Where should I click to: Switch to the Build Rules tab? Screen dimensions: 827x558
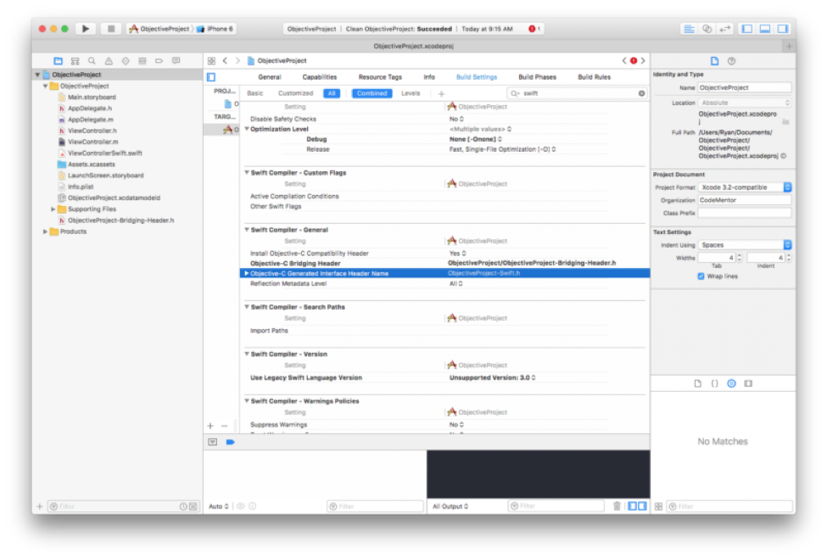tap(595, 77)
